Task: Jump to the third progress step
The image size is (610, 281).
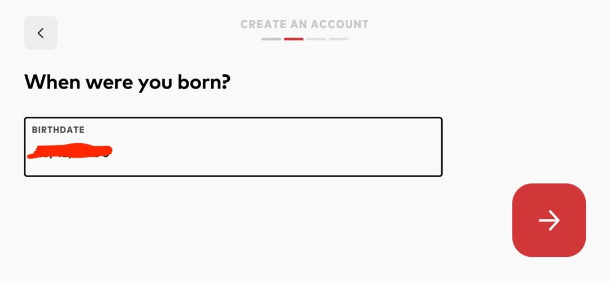Action: point(316,39)
